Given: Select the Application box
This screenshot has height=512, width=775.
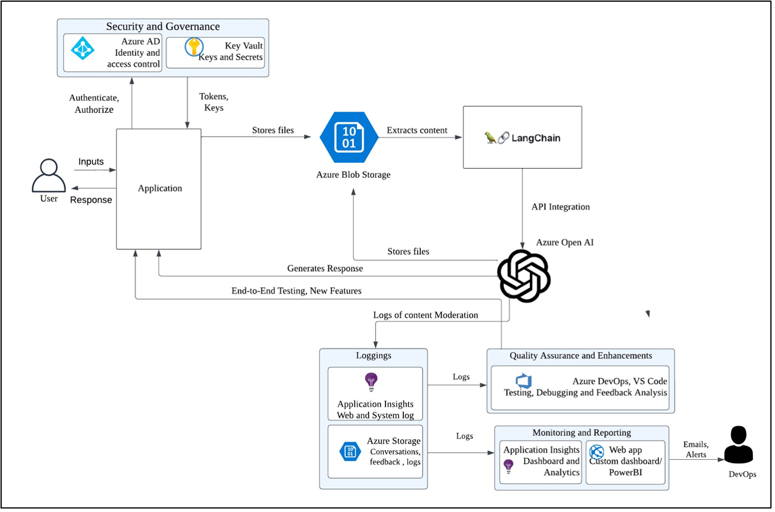Looking at the screenshot, I should (x=159, y=189).
